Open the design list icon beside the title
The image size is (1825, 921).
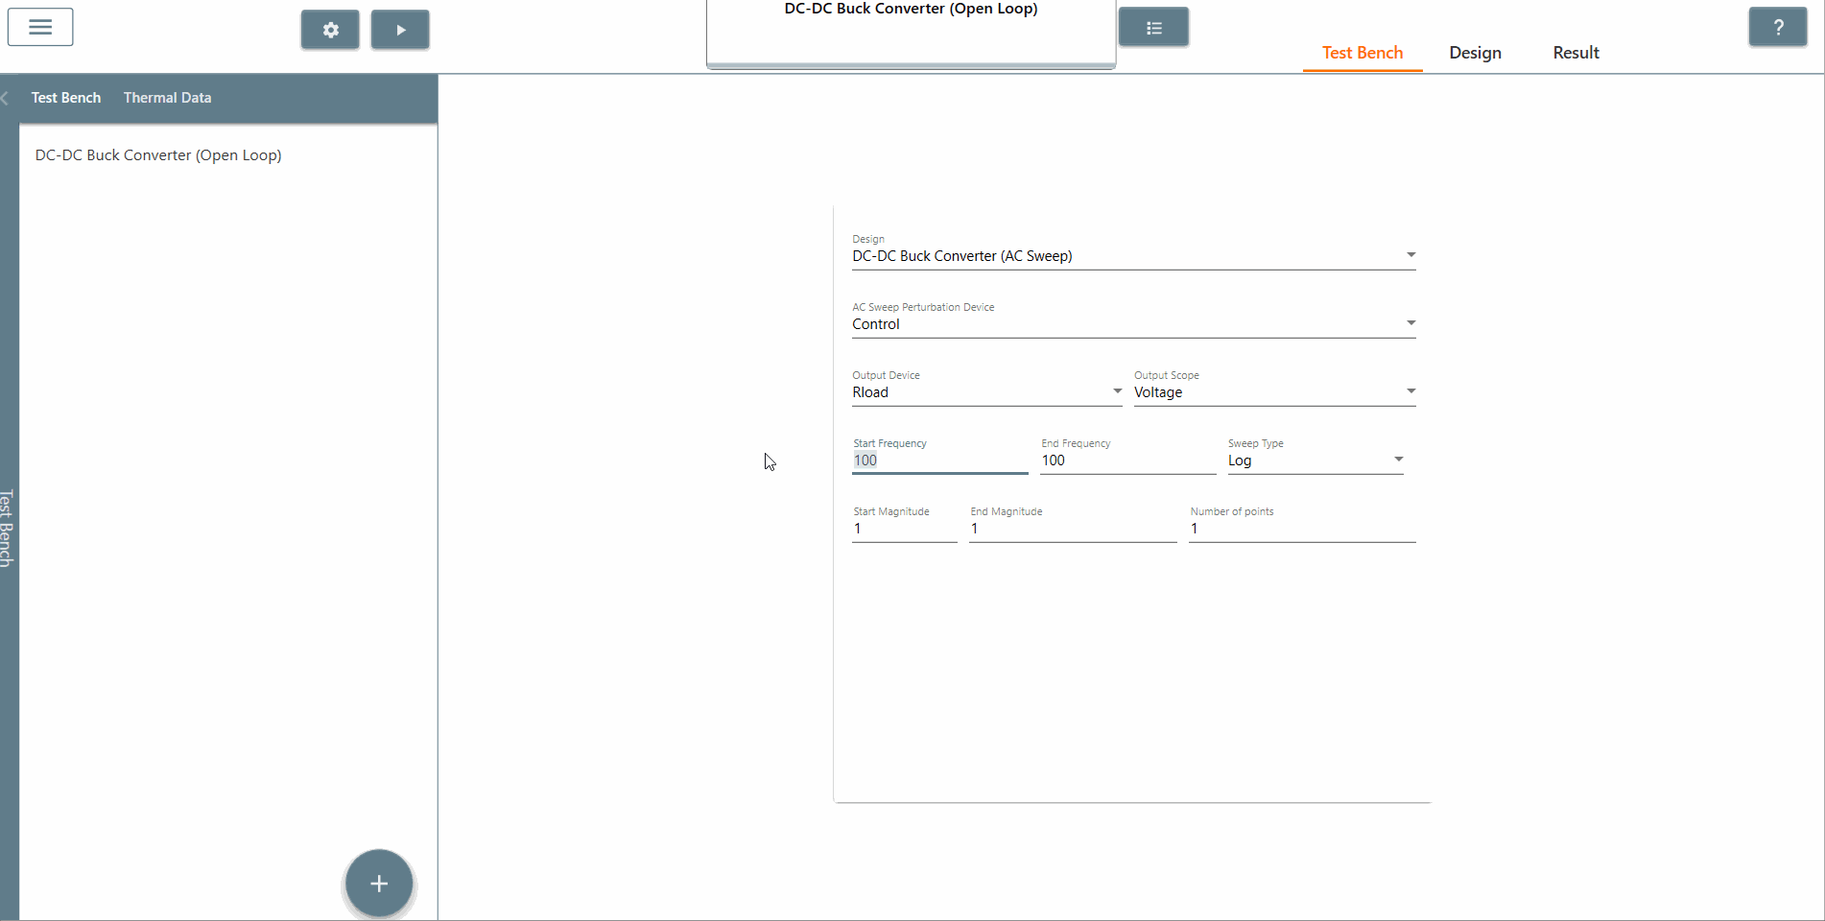[x=1153, y=26]
